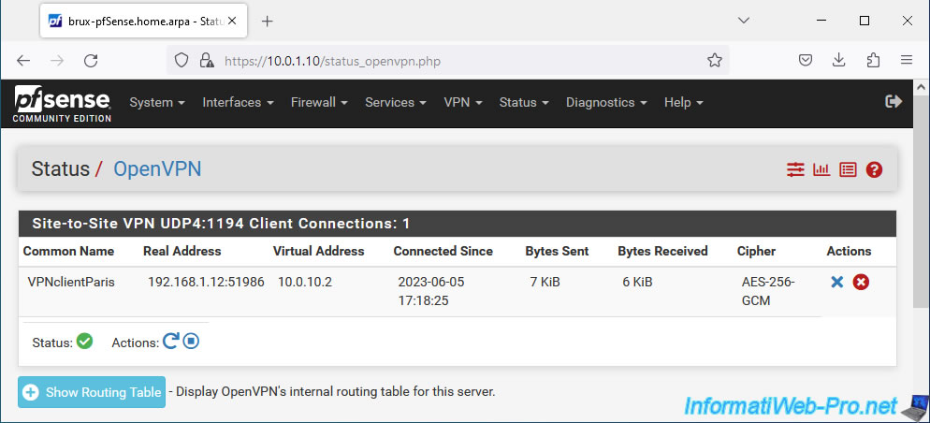The width and height of the screenshot is (930, 423).
Task: Bookmark this page with the star icon
Action: point(715,60)
